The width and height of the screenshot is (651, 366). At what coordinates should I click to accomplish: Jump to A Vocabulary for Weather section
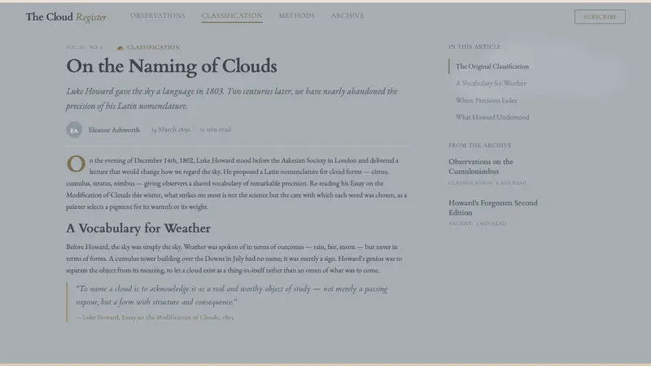(x=491, y=84)
